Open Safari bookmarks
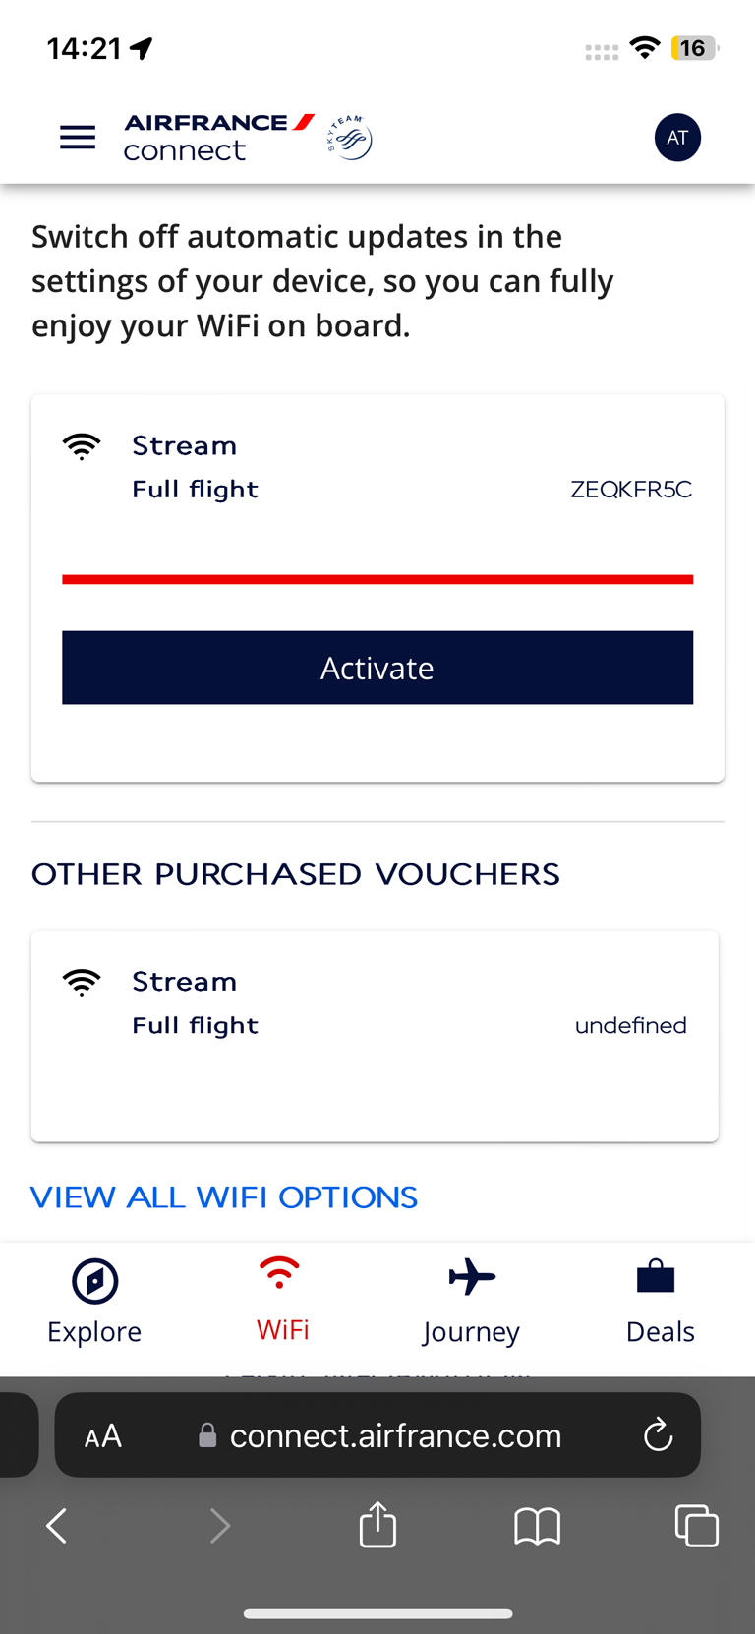Viewport: 755px width, 1634px height. [537, 1526]
